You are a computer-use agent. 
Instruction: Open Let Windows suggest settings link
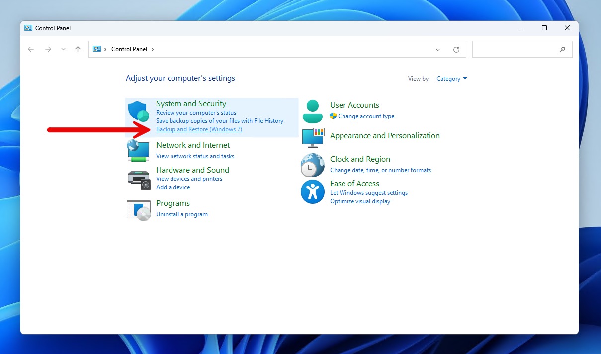tap(369, 193)
